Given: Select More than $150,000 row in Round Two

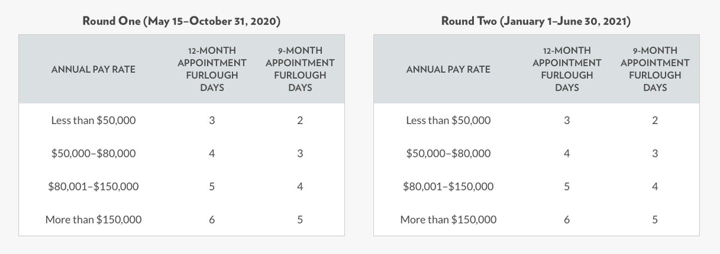Looking at the screenshot, I should click(x=537, y=219).
